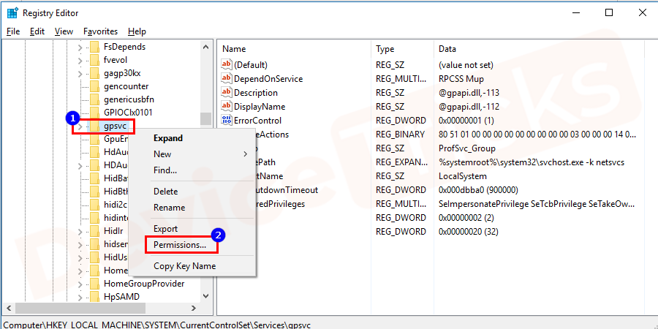The width and height of the screenshot is (658, 329).
Task: Click the svchost.exe -k netsvcs data value
Action: (x=532, y=162)
